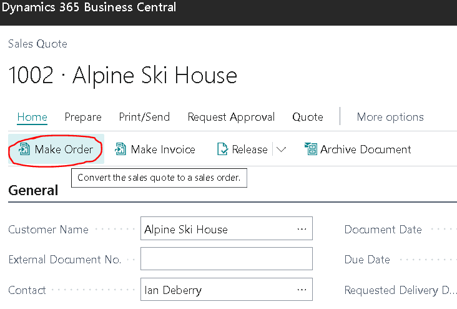Image resolution: width=457 pixels, height=309 pixels.
Task: Click into the Contact field
Action: 227,289
